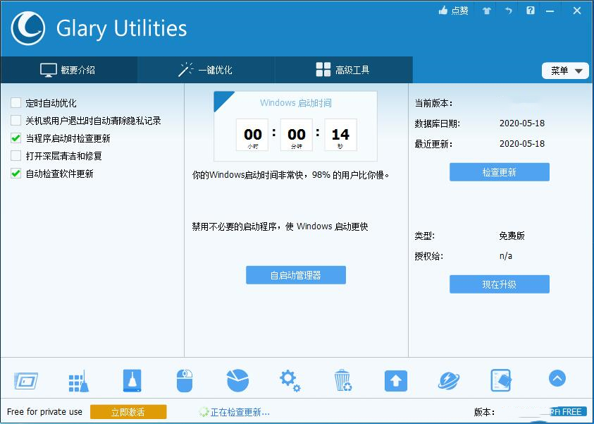This screenshot has height=424, width=594.
Task: Click the Glary Utilities moon logo
Action: (27, 28)
